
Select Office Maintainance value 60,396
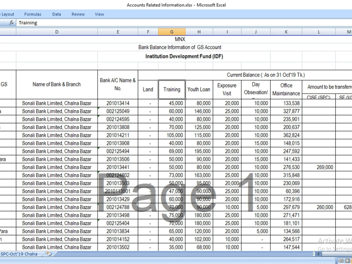point(286,191)
